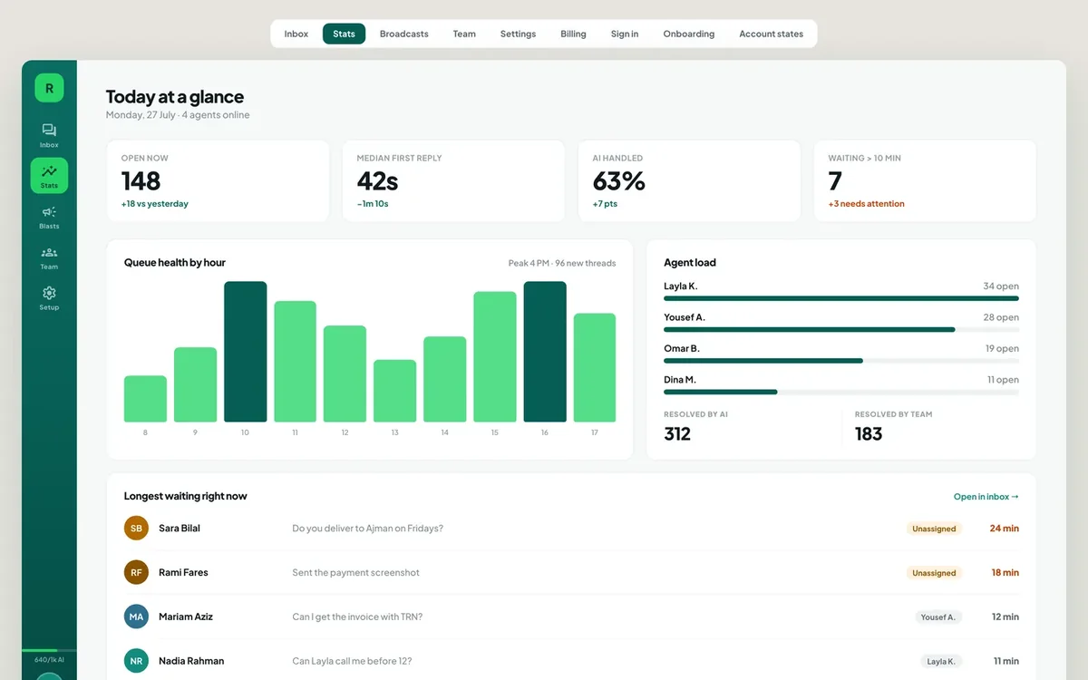This screenshot has height=680, width=1088.
Task: Click the Open Now 148 card
Action: (x=218, y=180)
